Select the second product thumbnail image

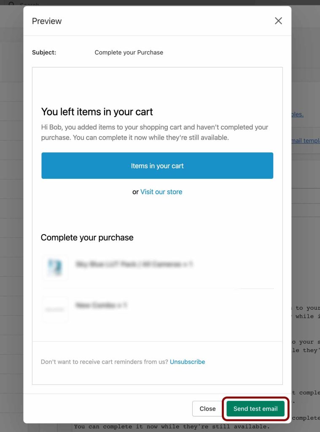click(55, 309)
